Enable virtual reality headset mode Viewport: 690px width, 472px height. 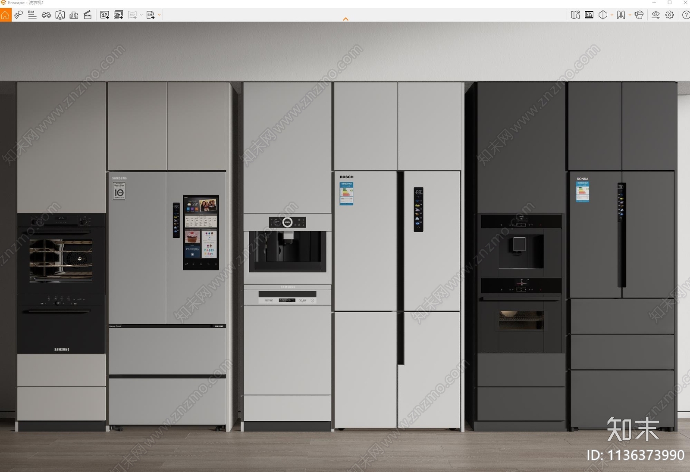pyautogui.click(x=639, y=15)
